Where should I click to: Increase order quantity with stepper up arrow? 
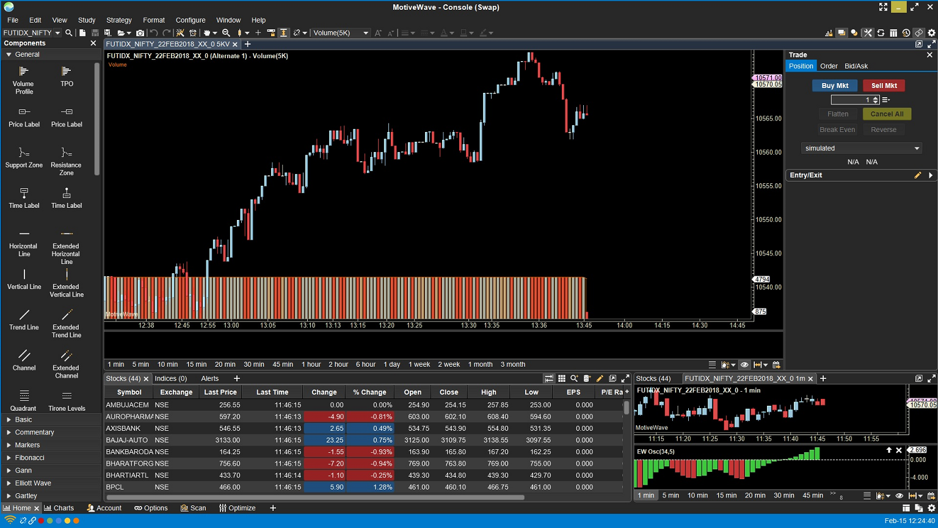click(876, 98)
